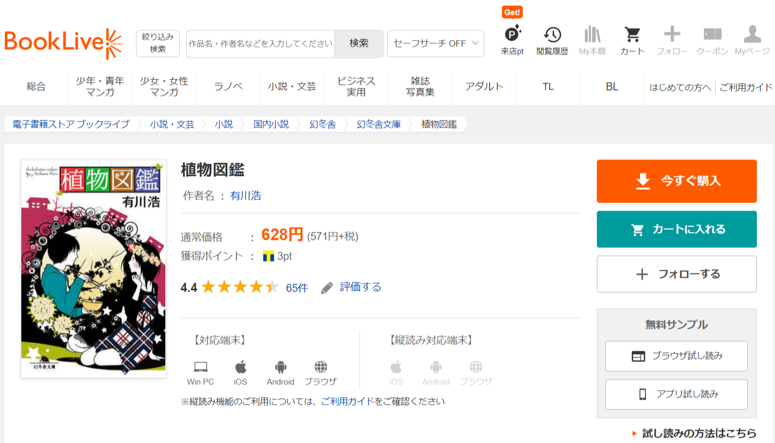Open the Myページ profile icon

click(x=752, y=35)
